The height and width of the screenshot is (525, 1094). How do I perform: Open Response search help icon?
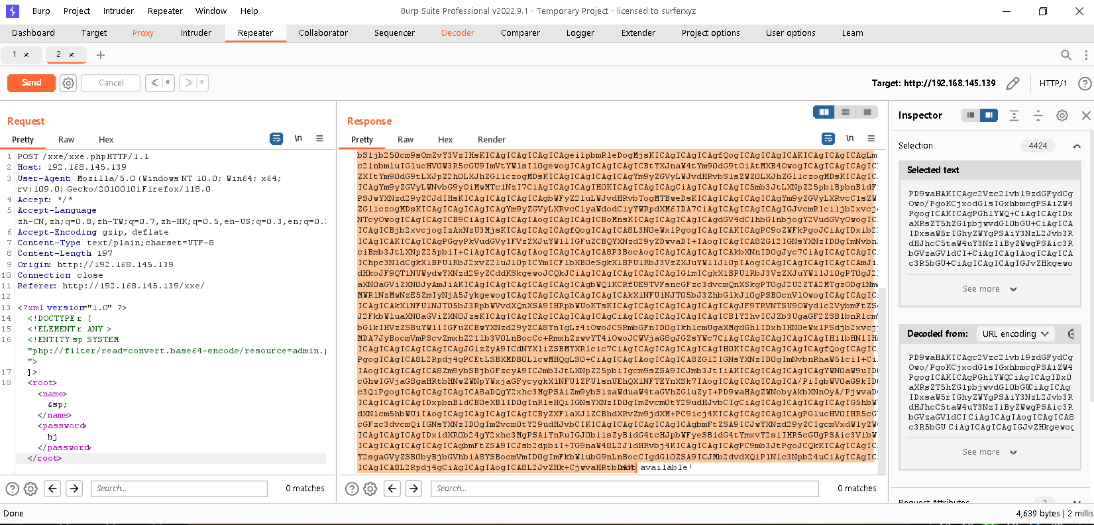(352, 489)
